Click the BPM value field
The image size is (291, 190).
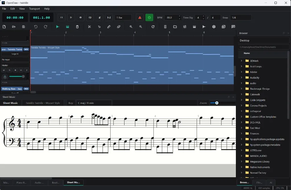point(171,17)
